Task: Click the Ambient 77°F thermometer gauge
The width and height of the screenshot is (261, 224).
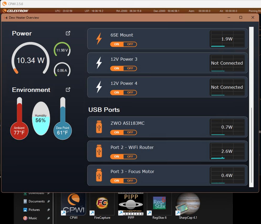Action: (19, 118)
